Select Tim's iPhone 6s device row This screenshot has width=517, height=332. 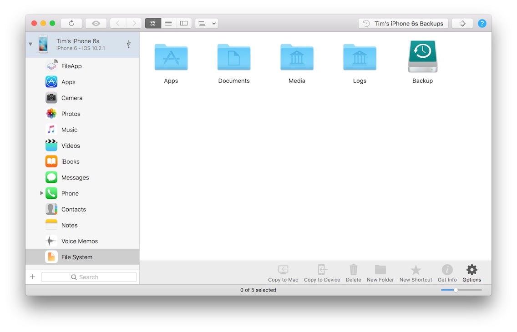(x=82, y=45)
